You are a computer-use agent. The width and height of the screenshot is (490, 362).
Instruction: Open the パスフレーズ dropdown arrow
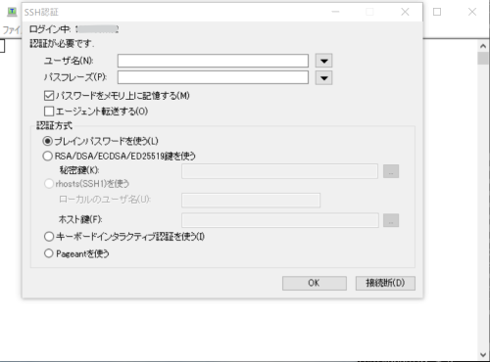[323, 78]
